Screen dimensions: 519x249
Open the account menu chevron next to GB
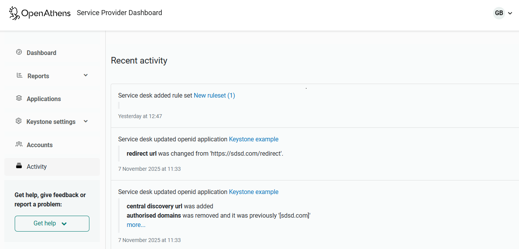(x=510, y=13)
